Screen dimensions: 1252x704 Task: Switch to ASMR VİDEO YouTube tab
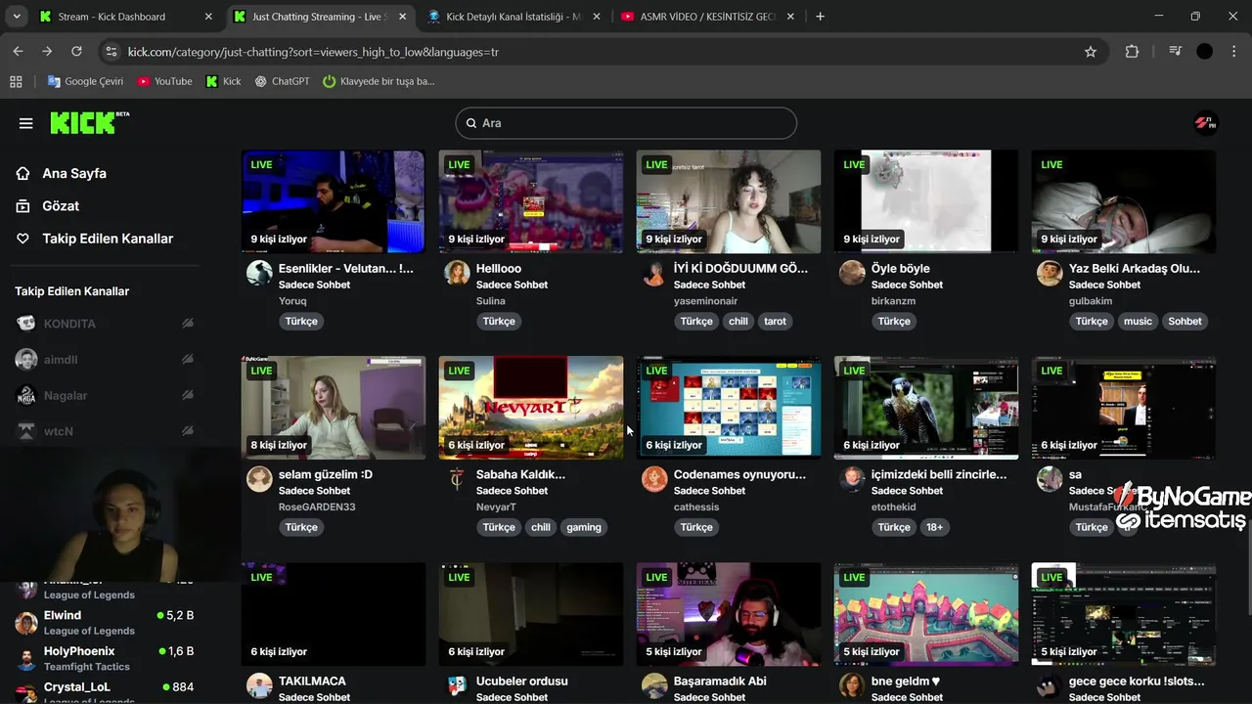[708, 17]
